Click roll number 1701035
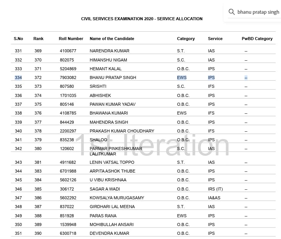The width and height of the screenshot is (281, 239). click(x=68, y=95)
